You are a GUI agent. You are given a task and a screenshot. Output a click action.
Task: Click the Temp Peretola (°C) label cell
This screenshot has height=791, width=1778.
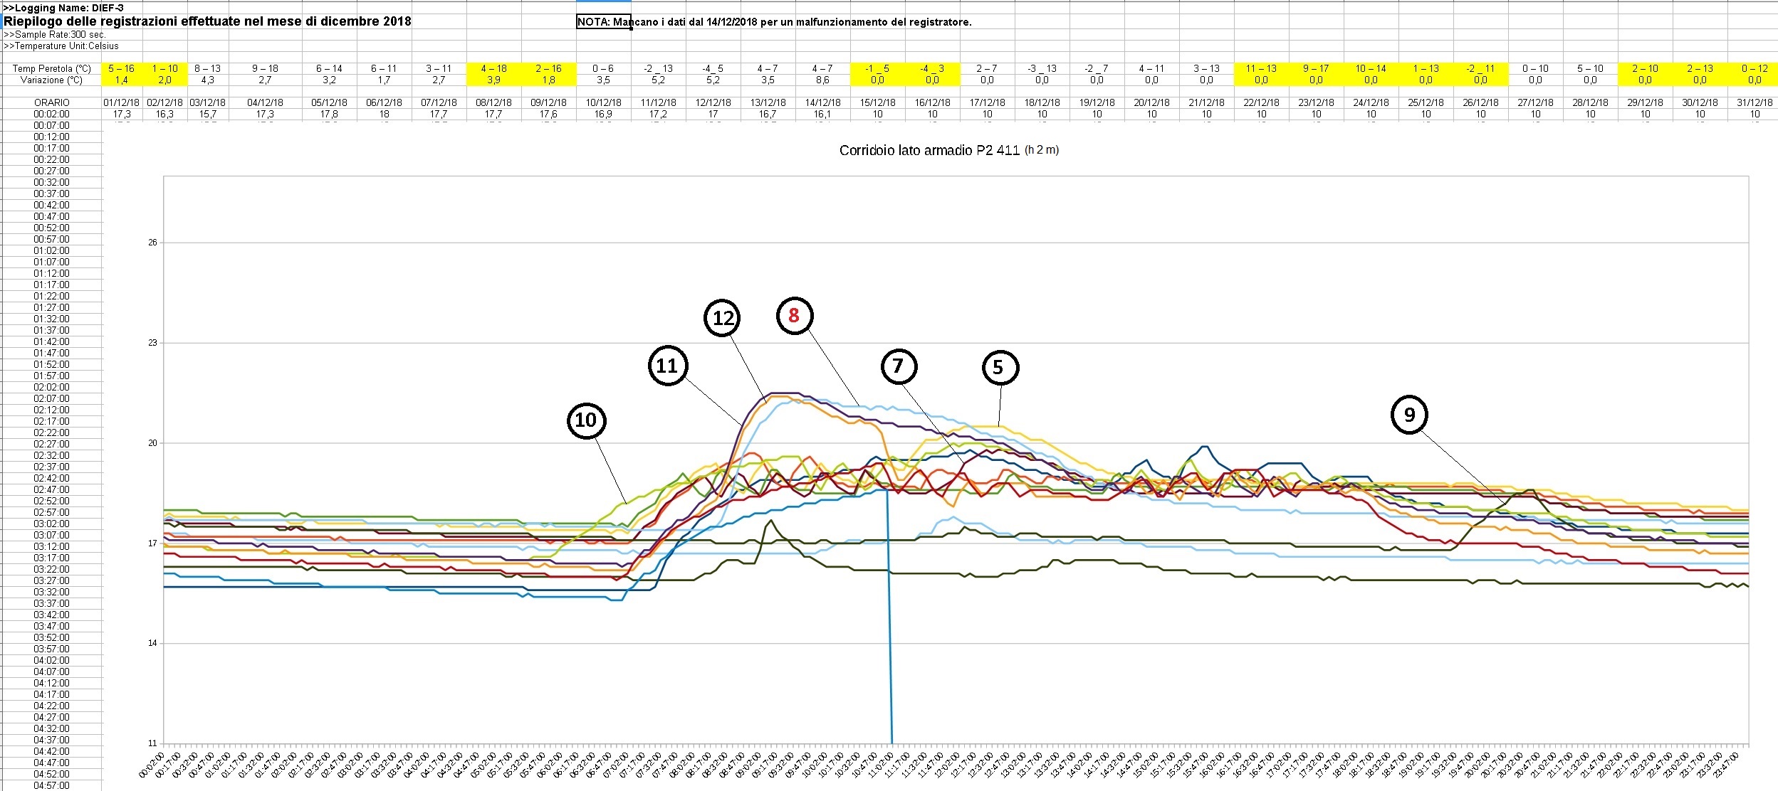(x=52, y=68)
